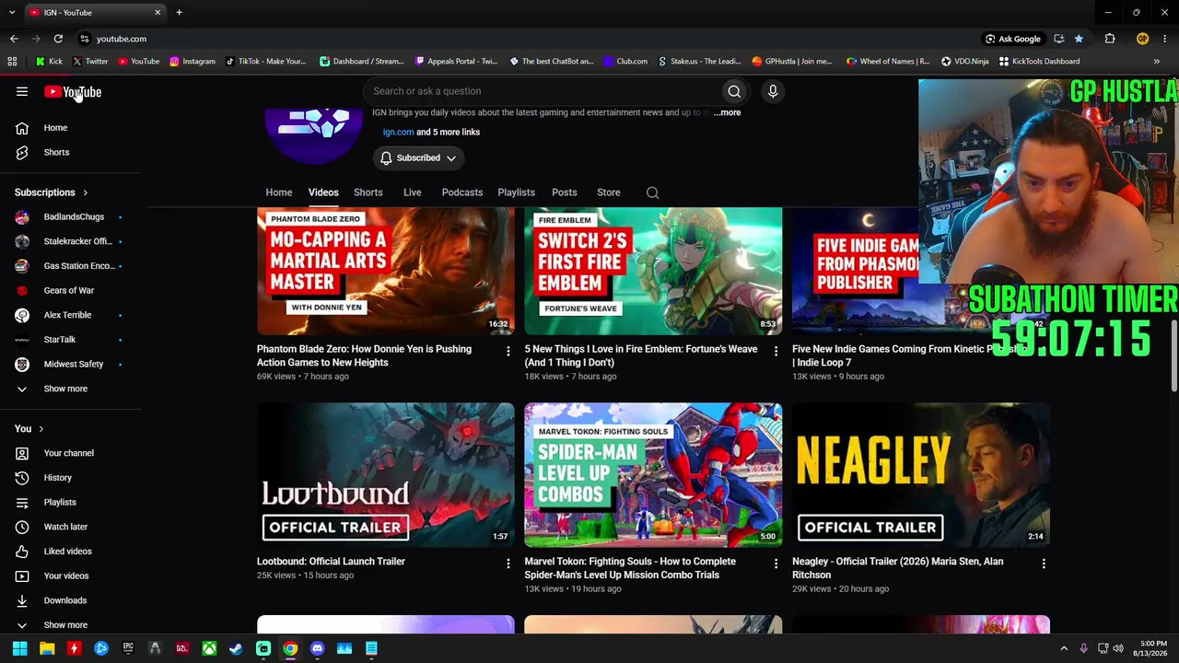Click the Ask Google button
1179x663 pixels.
[1013, 39]
